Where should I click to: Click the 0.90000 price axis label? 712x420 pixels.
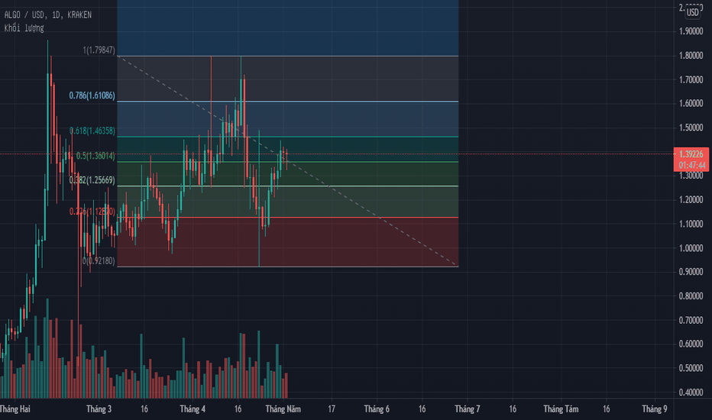(691, 272)
